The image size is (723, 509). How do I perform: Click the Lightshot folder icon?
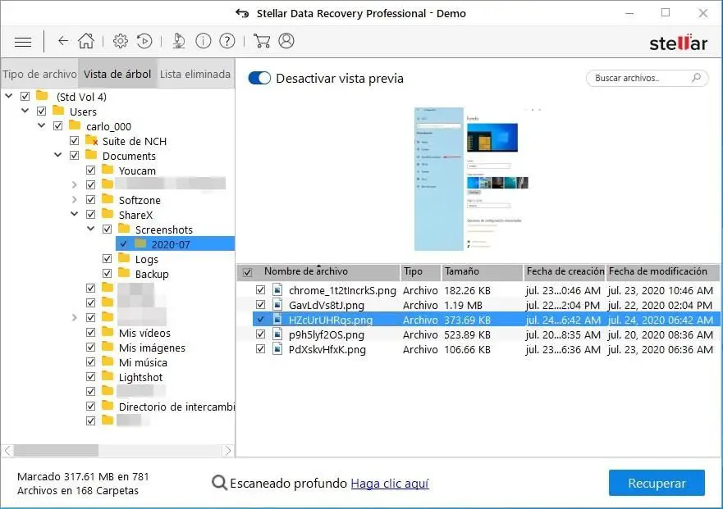[x=108, y=376]
